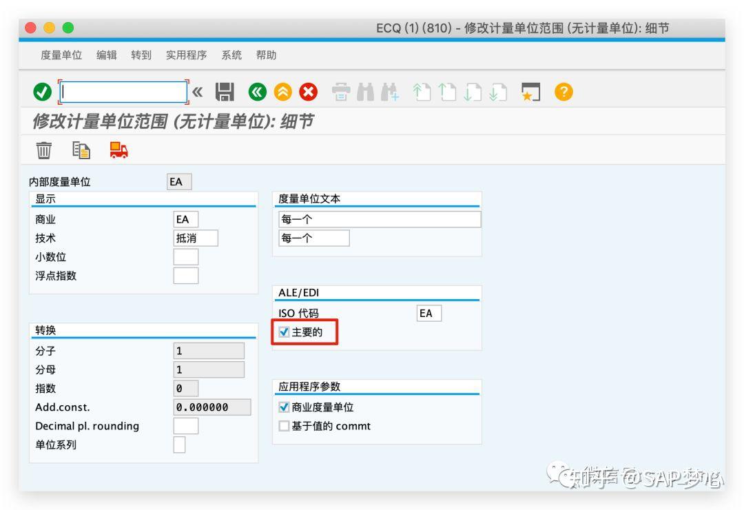
Task: Click the Find Next binoculars-plus icon
Action: pos(390,92)
